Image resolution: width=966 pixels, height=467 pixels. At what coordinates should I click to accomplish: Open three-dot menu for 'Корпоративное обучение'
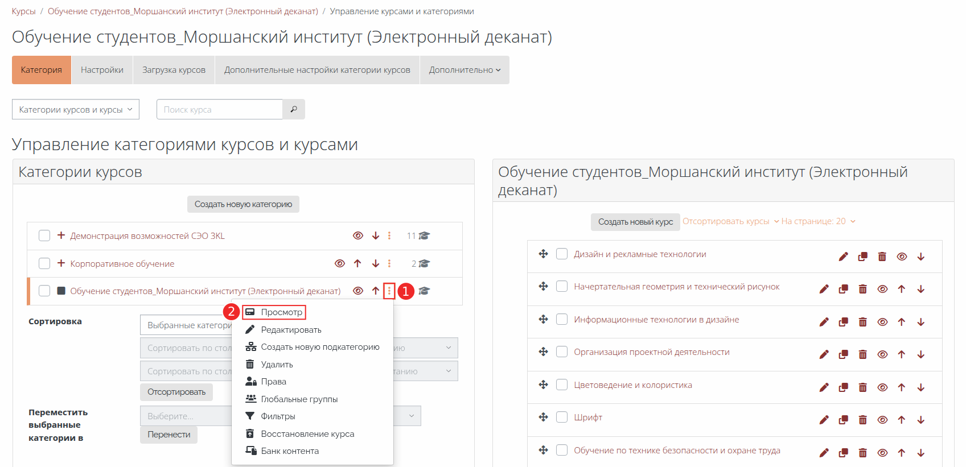pos(389,263)
